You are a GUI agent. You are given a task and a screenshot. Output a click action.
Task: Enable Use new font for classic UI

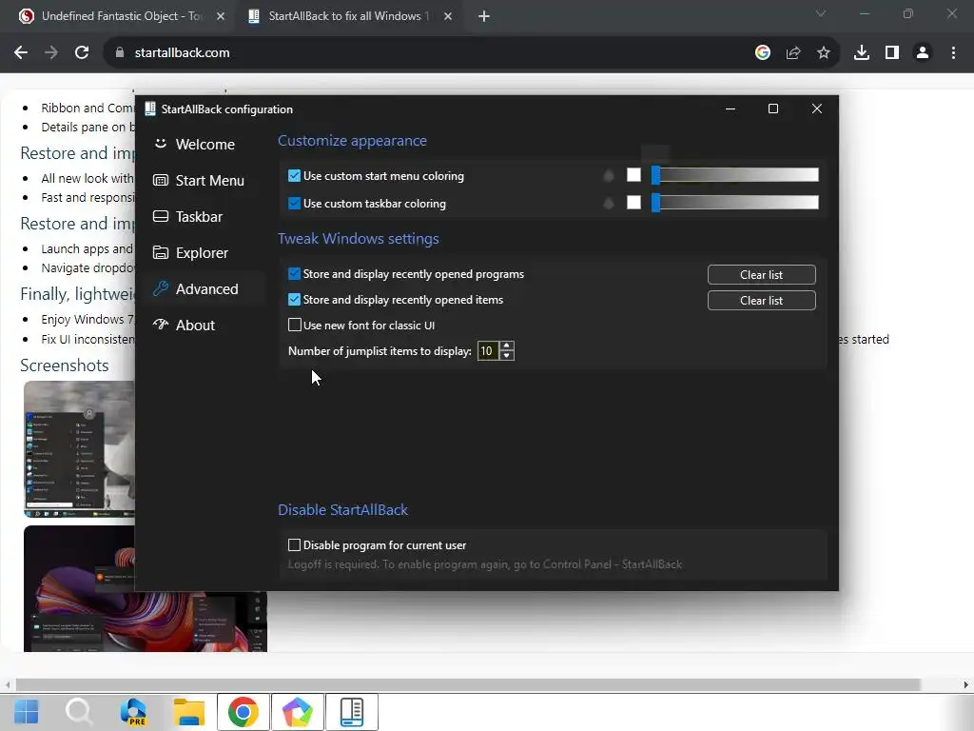point(295,326)
